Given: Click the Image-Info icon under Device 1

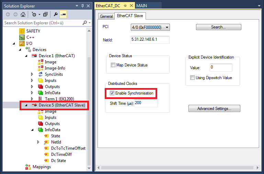Looking at the screenshot, I should point(41,68).
